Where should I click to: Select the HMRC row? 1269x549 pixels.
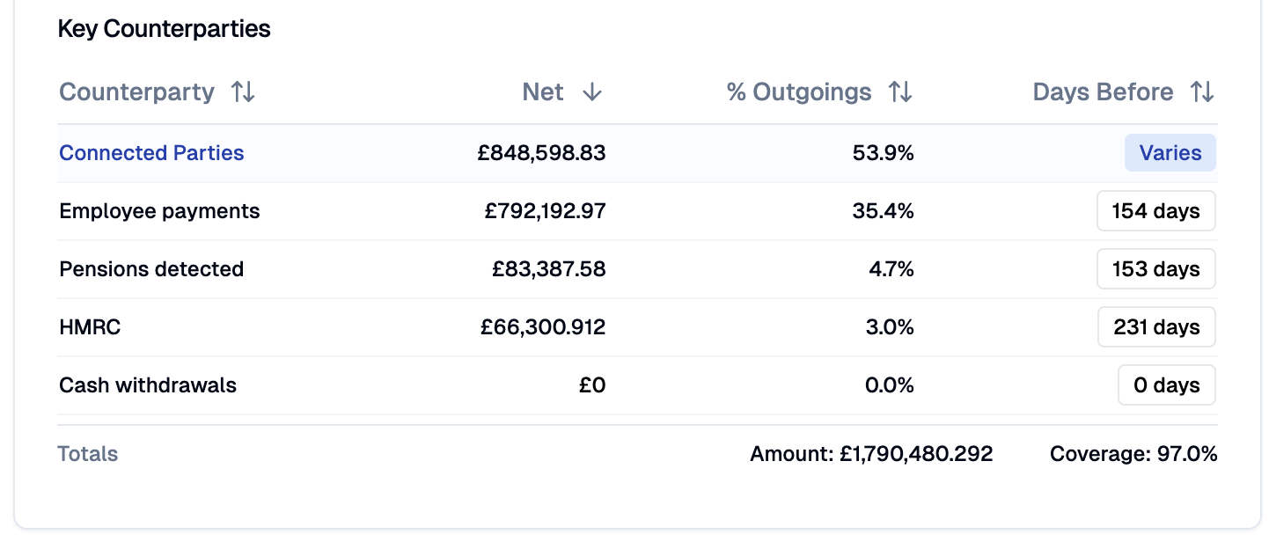coord(90,326)
